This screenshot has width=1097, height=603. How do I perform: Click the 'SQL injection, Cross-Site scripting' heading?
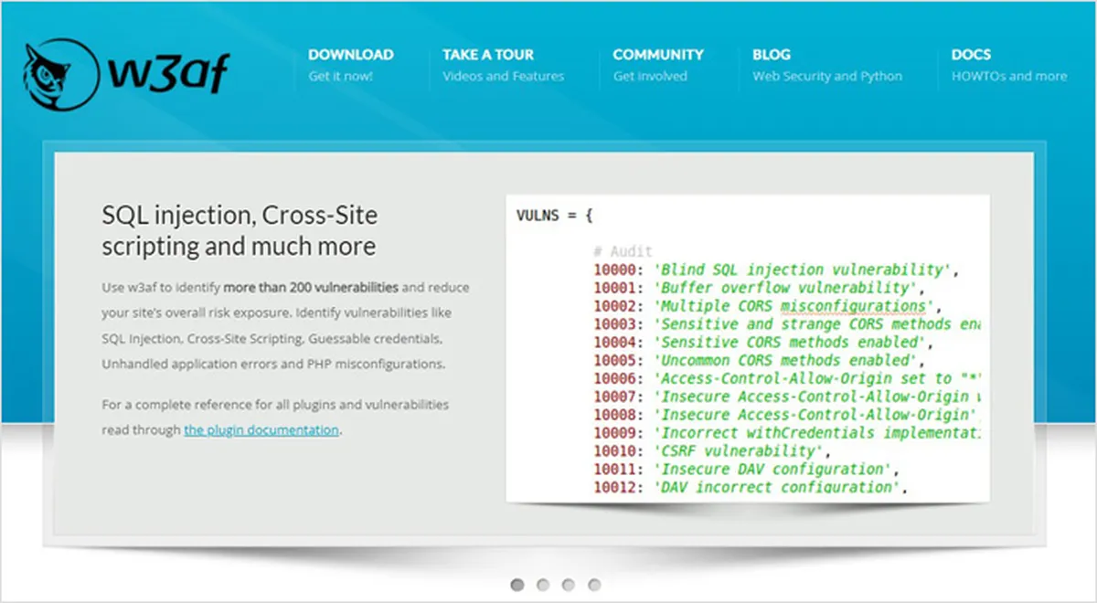[240, 230]
